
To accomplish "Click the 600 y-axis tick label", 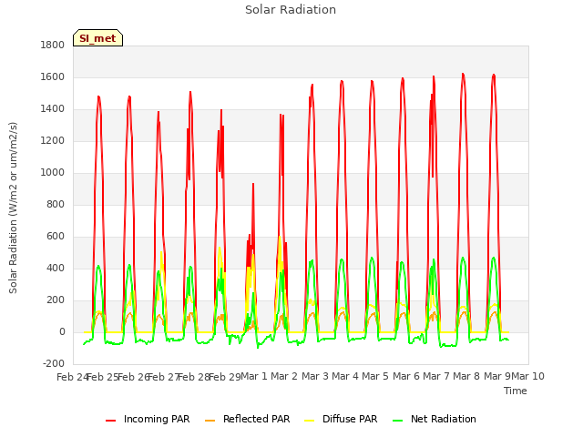I will pyautogui.click(x=56, y=237).
